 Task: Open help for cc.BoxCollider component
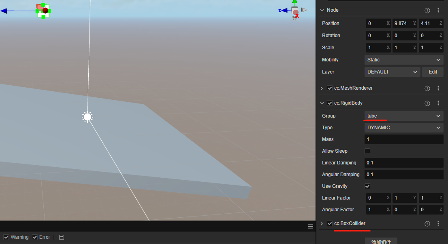coord(427,224)
